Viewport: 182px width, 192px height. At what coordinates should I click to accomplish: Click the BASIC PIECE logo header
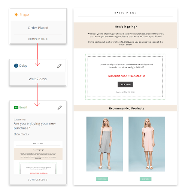pyautogui.click(x=125, y=13)
